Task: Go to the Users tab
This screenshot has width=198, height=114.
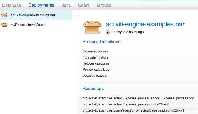Action: point(84,5)
